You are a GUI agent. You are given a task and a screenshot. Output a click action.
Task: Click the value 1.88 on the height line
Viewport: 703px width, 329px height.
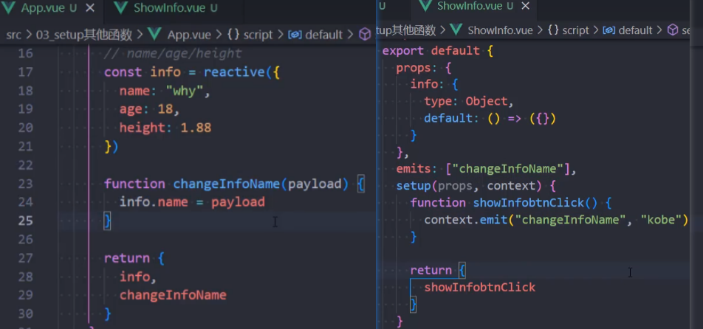click(x=196, y=128)
